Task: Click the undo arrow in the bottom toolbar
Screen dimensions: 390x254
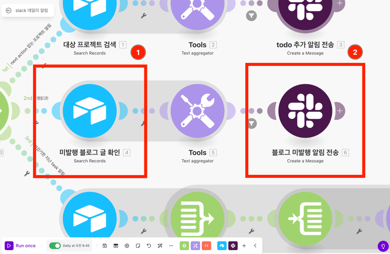Action: pos(149,246)
